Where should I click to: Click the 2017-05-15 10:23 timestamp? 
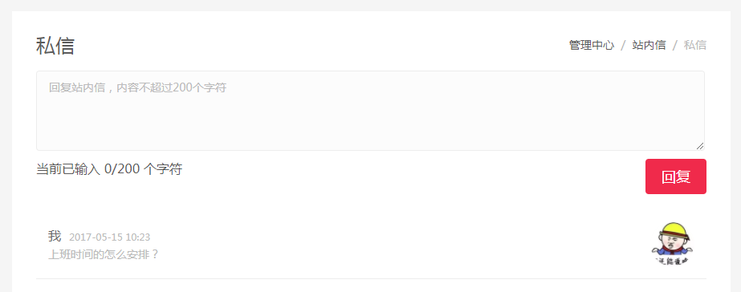[x=110, y=237]
